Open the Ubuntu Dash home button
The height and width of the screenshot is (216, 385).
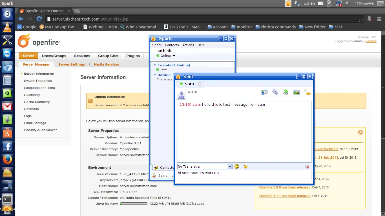pos(7,14)
